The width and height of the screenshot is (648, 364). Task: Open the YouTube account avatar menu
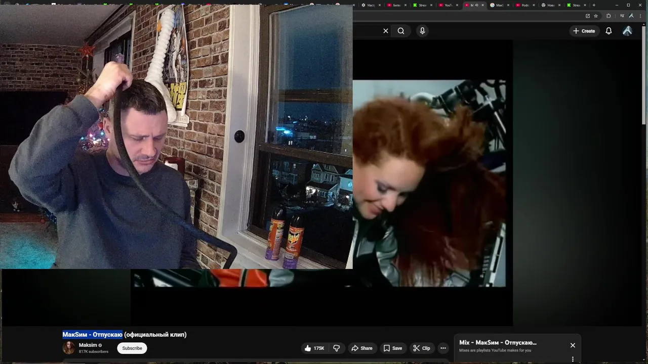[x=627, y=31]
